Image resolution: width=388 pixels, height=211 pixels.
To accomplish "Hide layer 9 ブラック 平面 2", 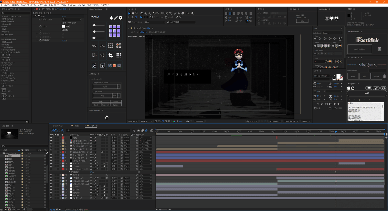I will (51, 161).
